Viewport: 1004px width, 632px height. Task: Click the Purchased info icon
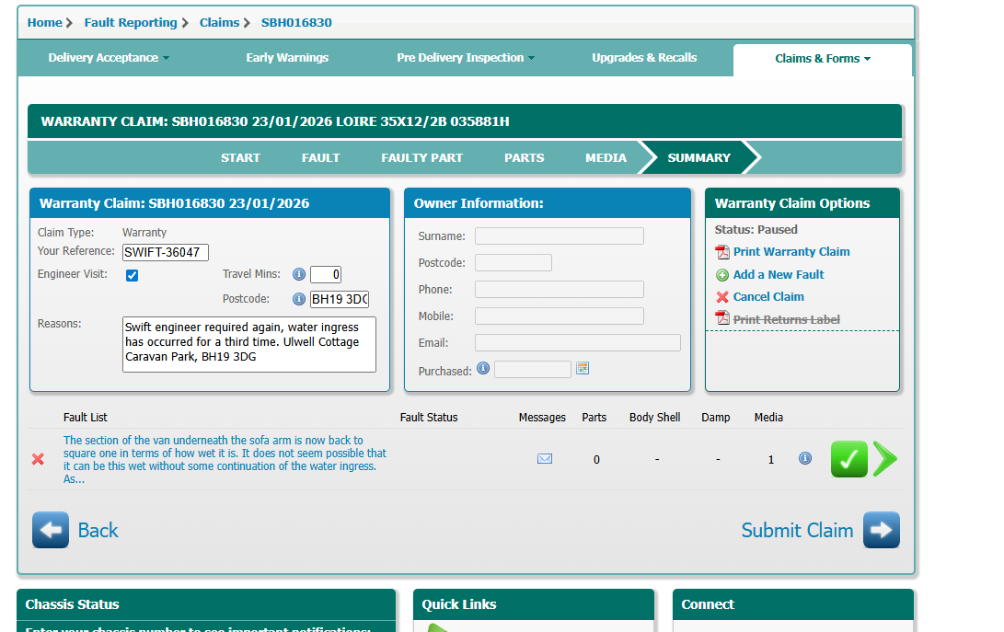483,368
